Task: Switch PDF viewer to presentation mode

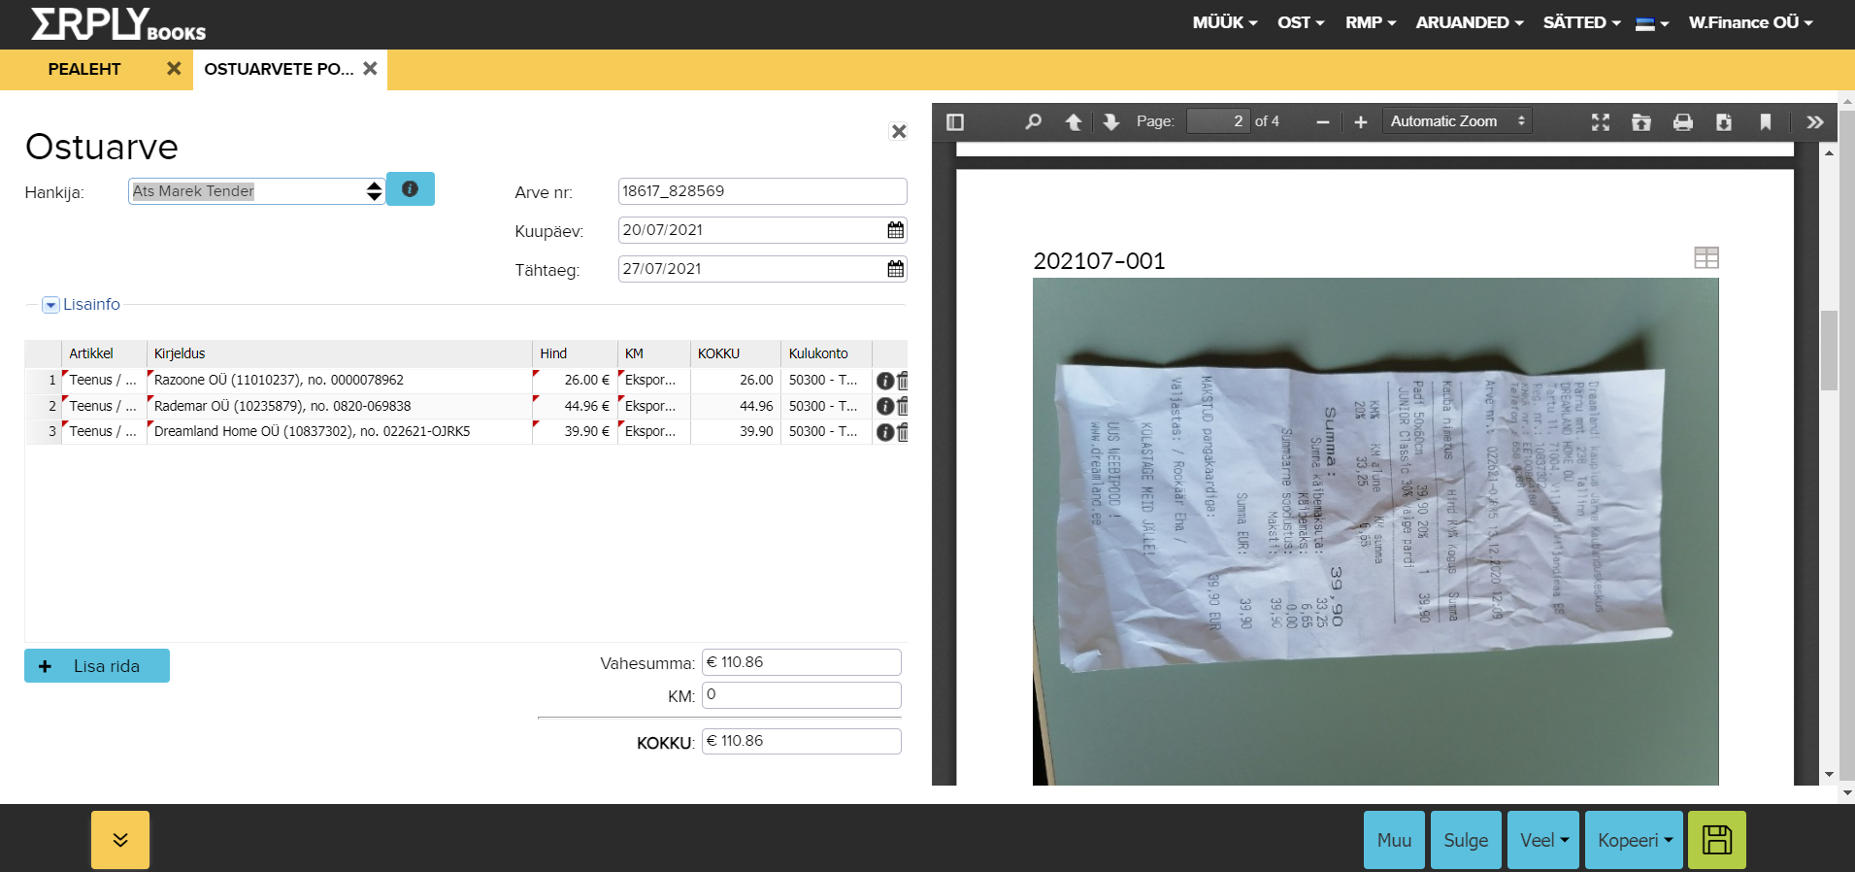Action: pos(1601,121)
